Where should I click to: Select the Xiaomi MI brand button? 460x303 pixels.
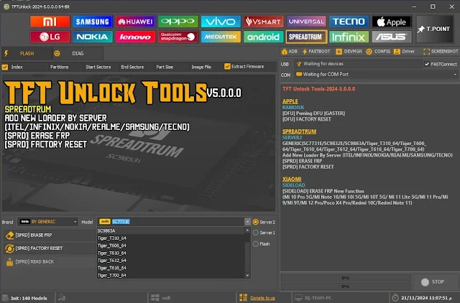[x=50, y=22]
